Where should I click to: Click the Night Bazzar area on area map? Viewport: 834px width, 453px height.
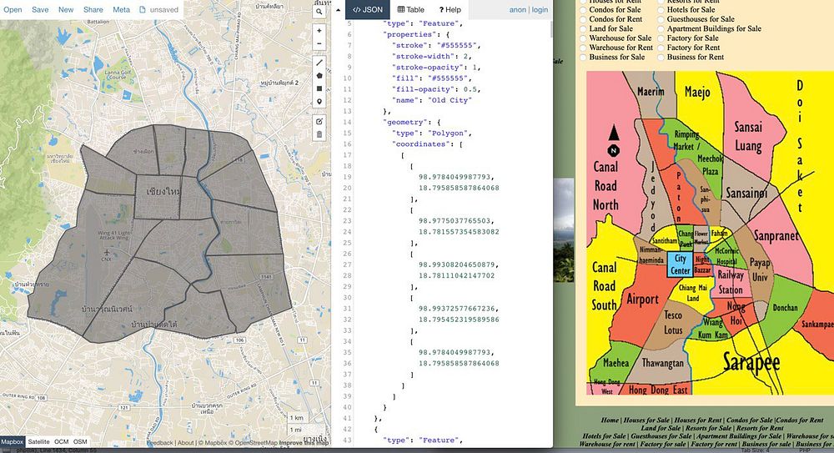pos(702,264)
